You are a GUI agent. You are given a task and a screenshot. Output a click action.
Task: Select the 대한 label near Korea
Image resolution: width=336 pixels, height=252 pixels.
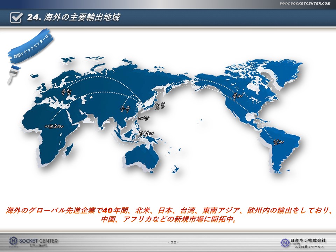tap(144, 119)
